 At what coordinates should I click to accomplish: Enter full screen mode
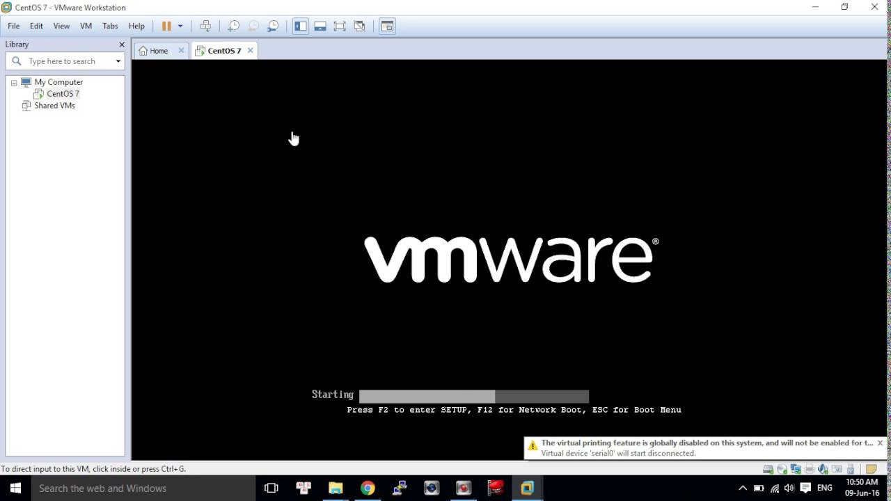(340, 26)
